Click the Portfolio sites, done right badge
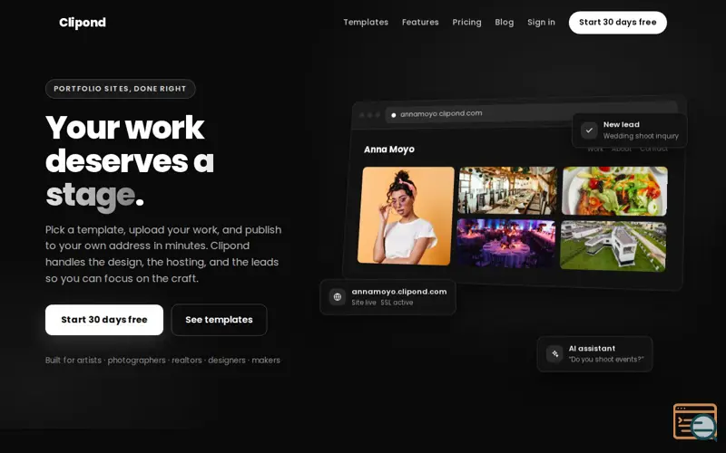This screenshot has height=453, width=726. [x=121, y=89]
